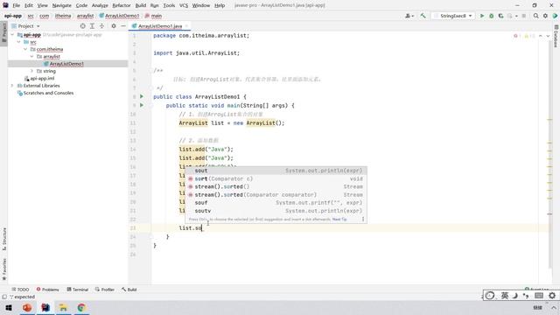Click Run with Coverage icon
This screenshot has width=560, height=315.
(x=500, y=16)
